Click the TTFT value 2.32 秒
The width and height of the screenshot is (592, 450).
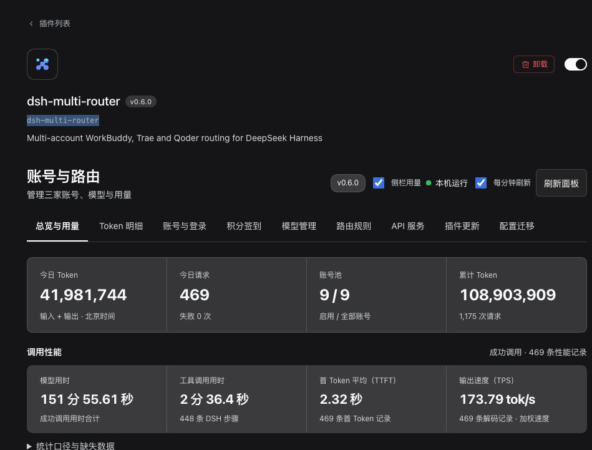coord(341,399)
